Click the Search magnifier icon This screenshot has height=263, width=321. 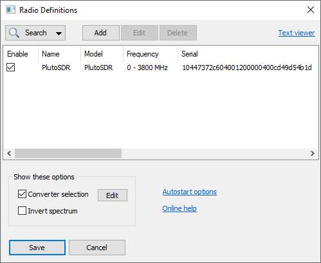[14, 33]
